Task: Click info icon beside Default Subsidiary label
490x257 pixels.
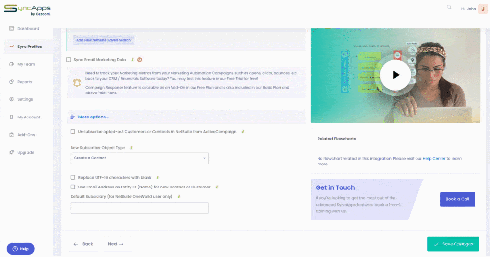Action: coord(179,197)
